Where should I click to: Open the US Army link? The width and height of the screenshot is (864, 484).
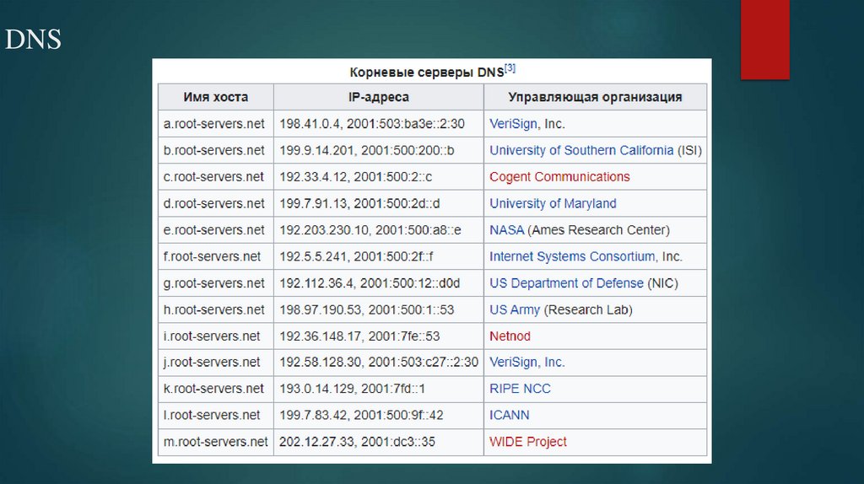(x=515, y=309)
